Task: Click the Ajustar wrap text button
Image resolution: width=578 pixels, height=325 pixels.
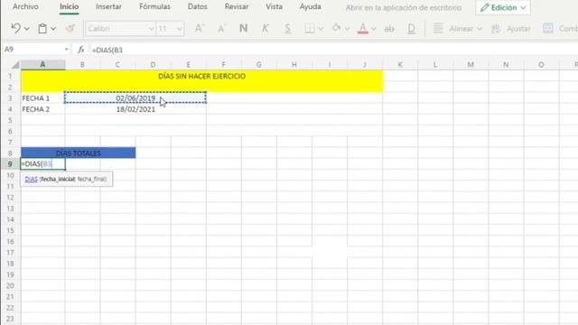Action: (x=511, y=28)
